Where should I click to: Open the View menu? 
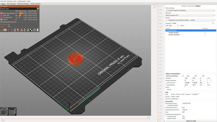point(15,1)
